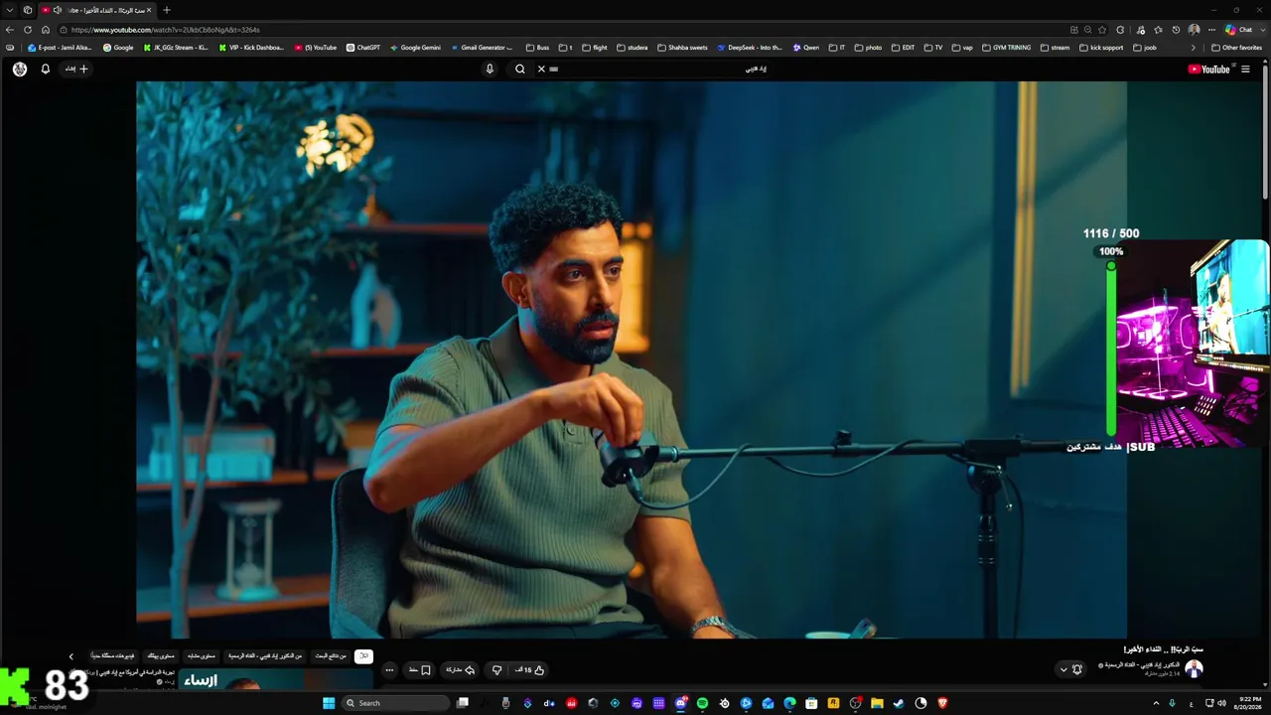
Task: Open browser settings and more menu
Action: [x=1211, y=30]
